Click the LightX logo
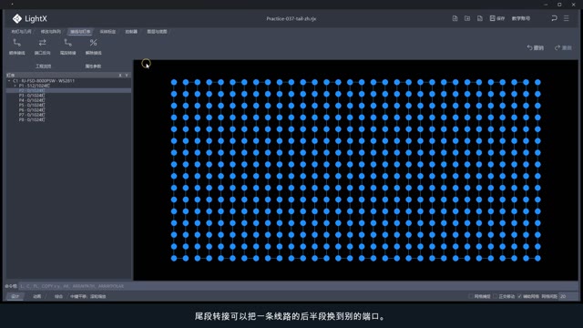 point(29,18)
